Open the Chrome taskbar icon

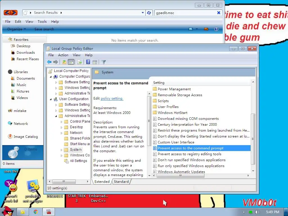click(x=36, y=212)
